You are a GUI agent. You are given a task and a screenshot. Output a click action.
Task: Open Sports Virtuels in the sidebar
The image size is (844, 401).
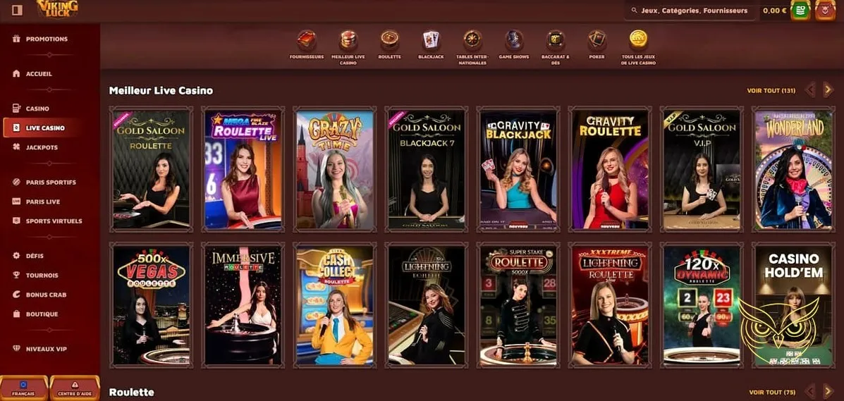(x=47, y=221)
